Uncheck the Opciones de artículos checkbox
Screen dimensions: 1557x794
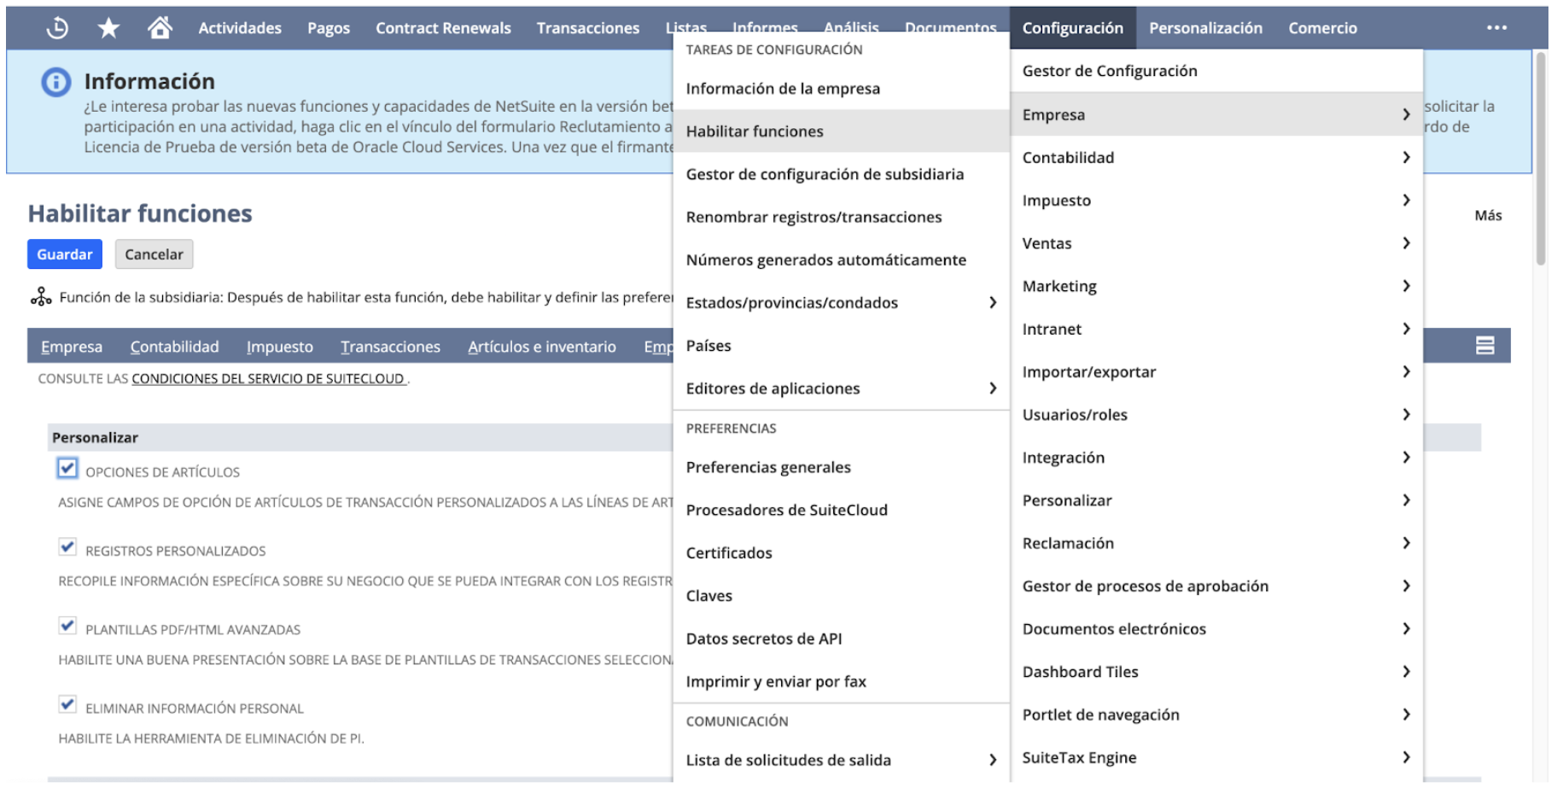(67, 468)
